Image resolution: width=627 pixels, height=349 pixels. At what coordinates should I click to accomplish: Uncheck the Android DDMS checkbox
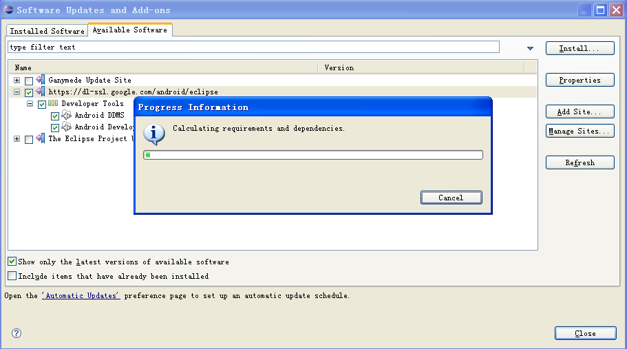(55, 116)
